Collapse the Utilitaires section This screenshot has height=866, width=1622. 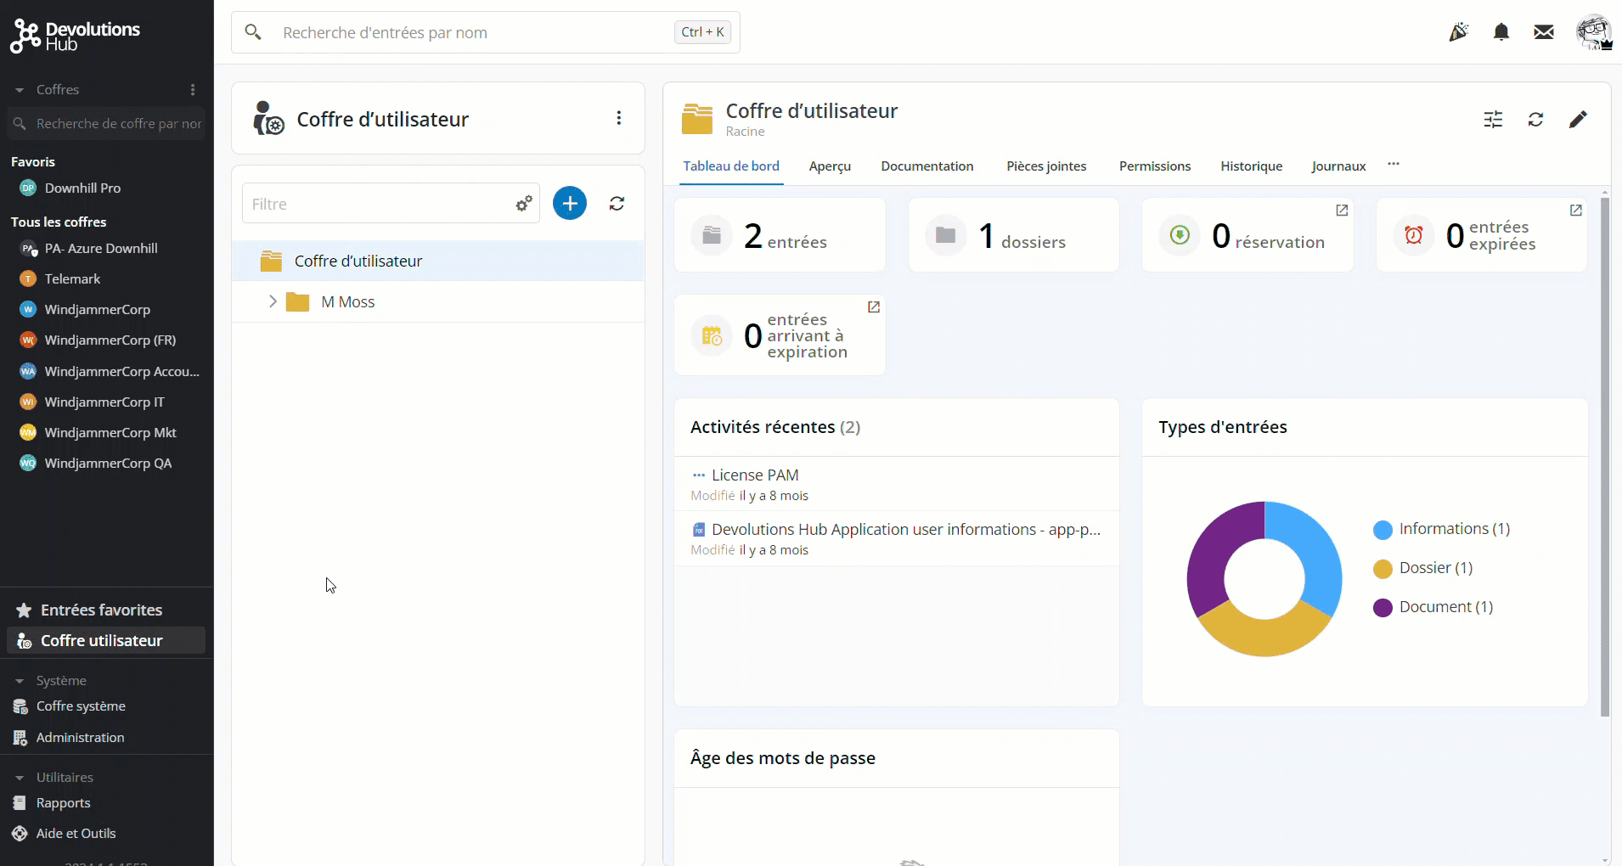pos(20,778)
